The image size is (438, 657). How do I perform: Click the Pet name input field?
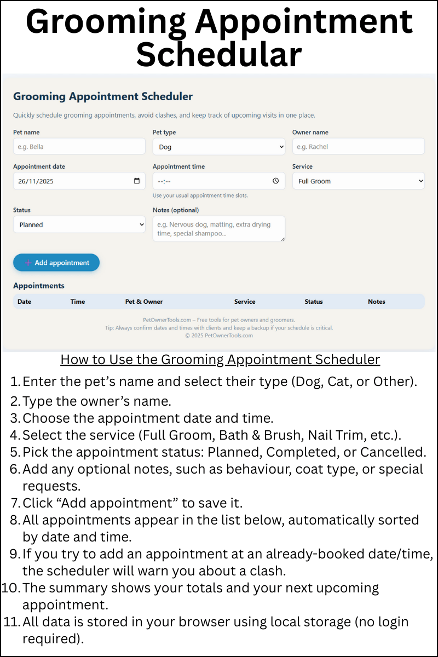click(79, 147)
